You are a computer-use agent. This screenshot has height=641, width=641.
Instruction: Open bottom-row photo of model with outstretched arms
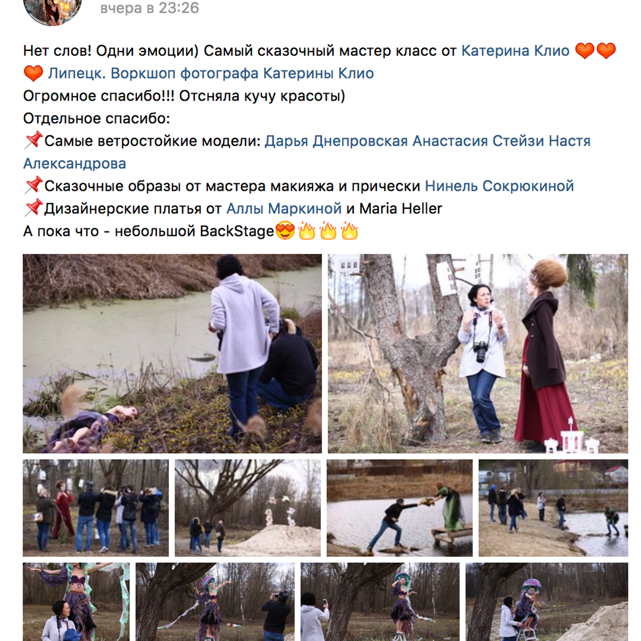click(x=76, y=602)
